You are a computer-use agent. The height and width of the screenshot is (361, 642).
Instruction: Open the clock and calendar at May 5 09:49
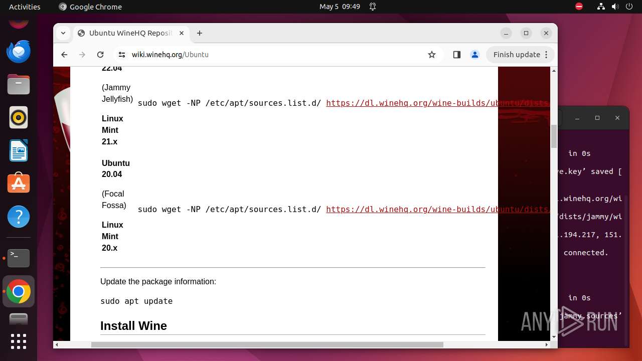point(340,7)
